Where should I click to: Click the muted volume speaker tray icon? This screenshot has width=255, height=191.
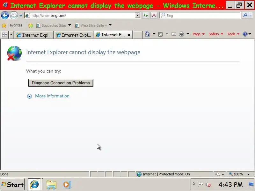(x=208, y=185)
